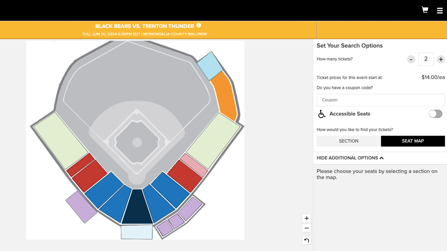Reset the seat map view
The height and width of the screenshot is (251, 447).
click(307, 240)
